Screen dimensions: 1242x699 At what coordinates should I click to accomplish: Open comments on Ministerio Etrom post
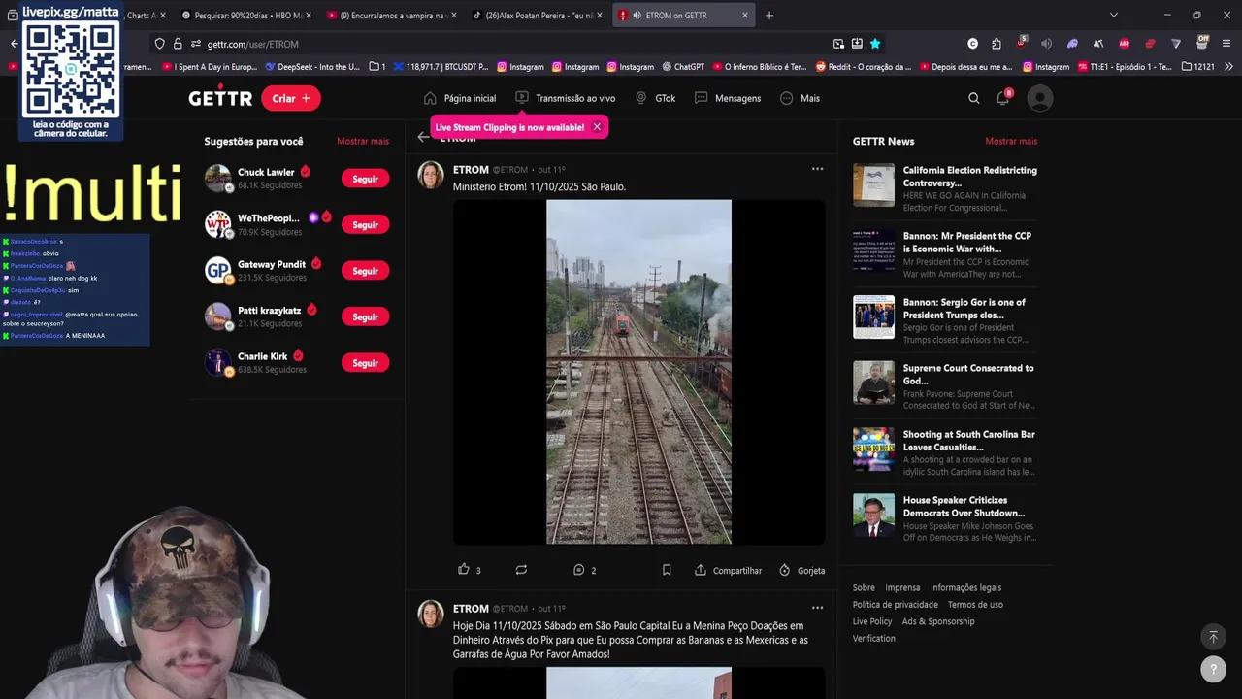coord(578,570)
